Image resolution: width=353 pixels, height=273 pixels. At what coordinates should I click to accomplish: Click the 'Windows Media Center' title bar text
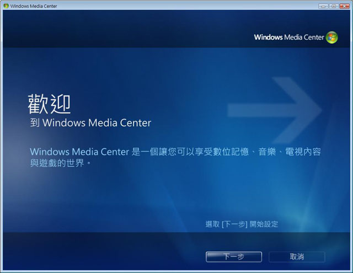34,6
